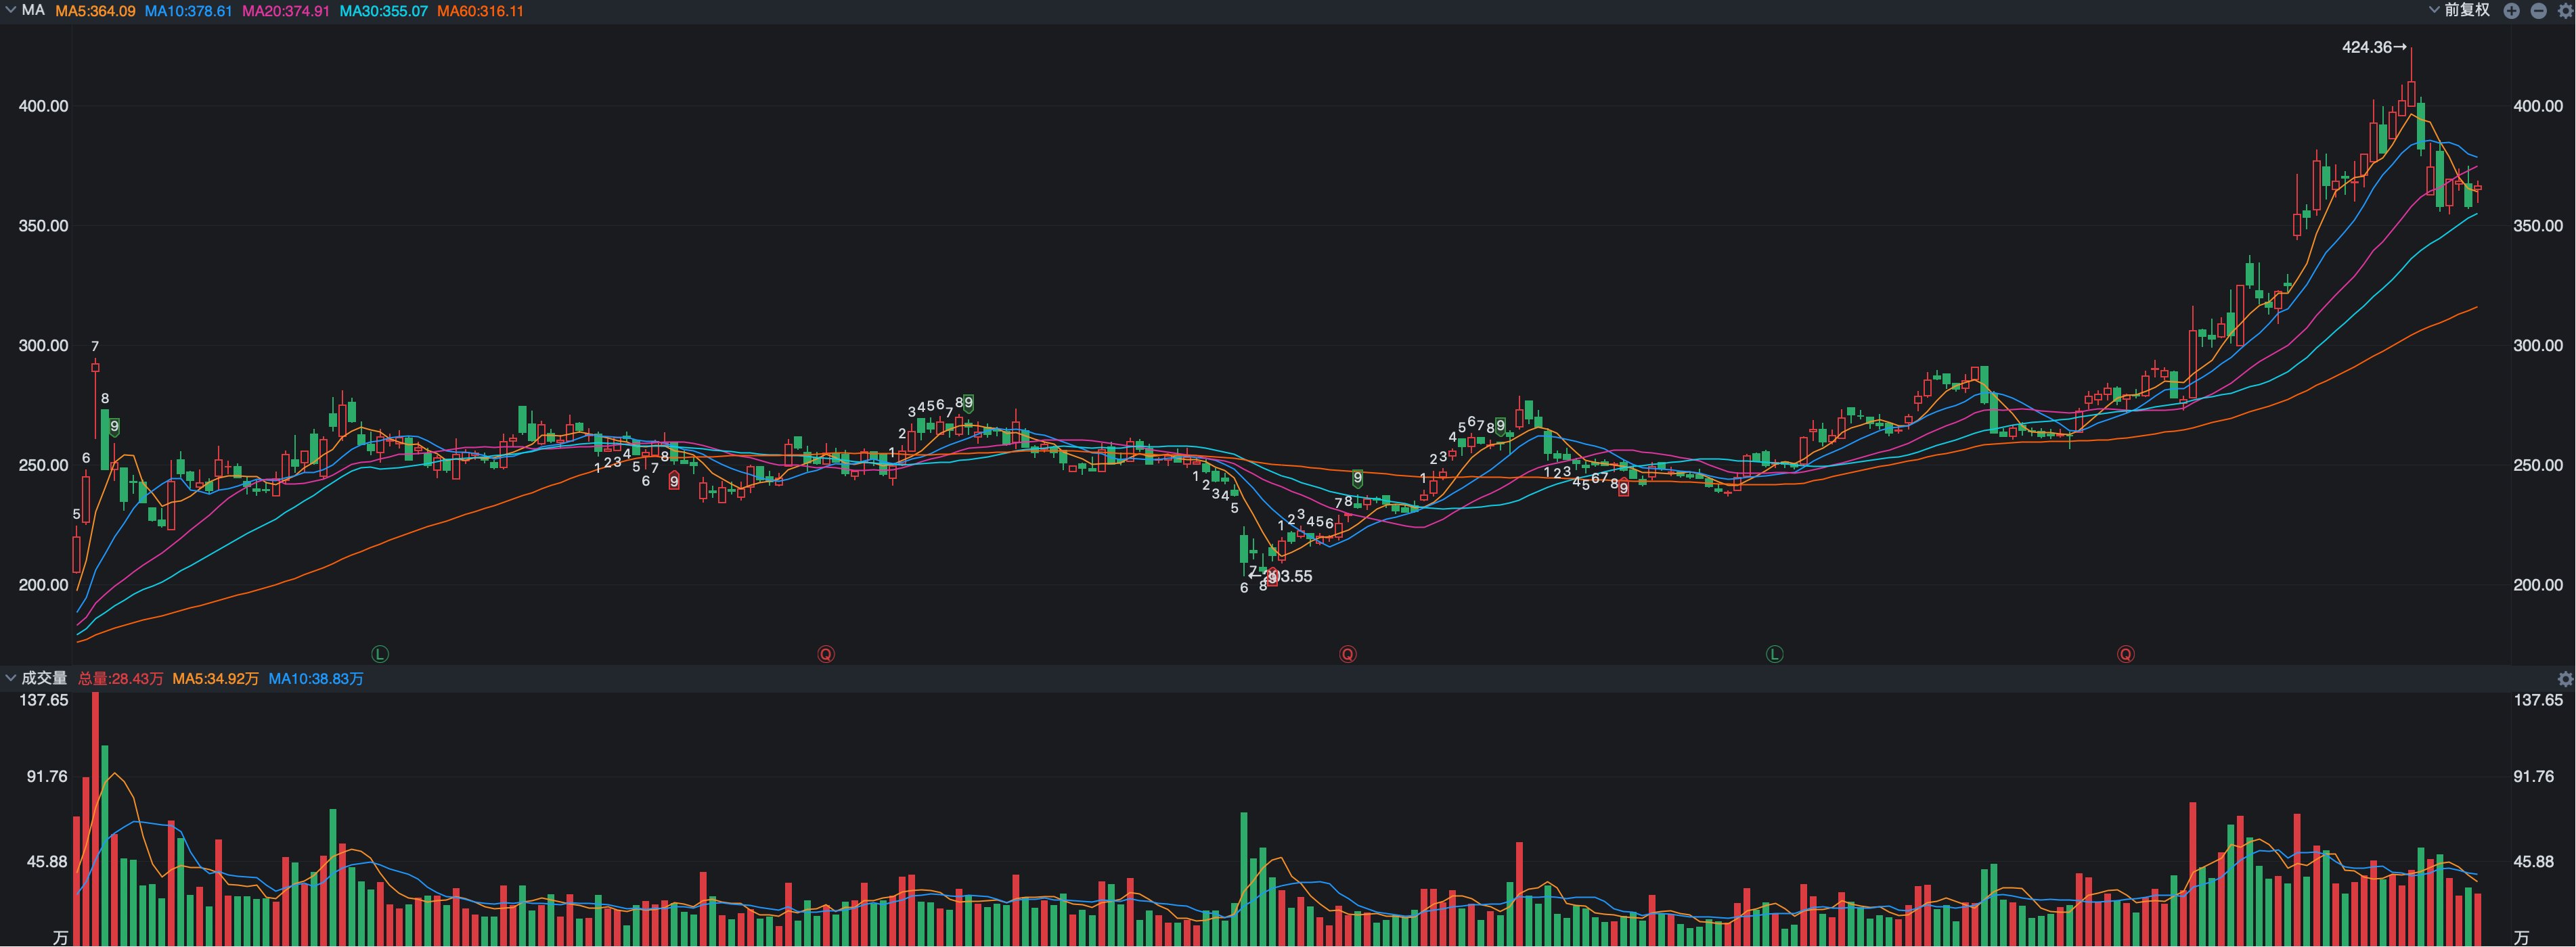This screenshot has width=2576, height=947.
Task: Click the 424.36 high price label
Action: (x=2367, y=47)
